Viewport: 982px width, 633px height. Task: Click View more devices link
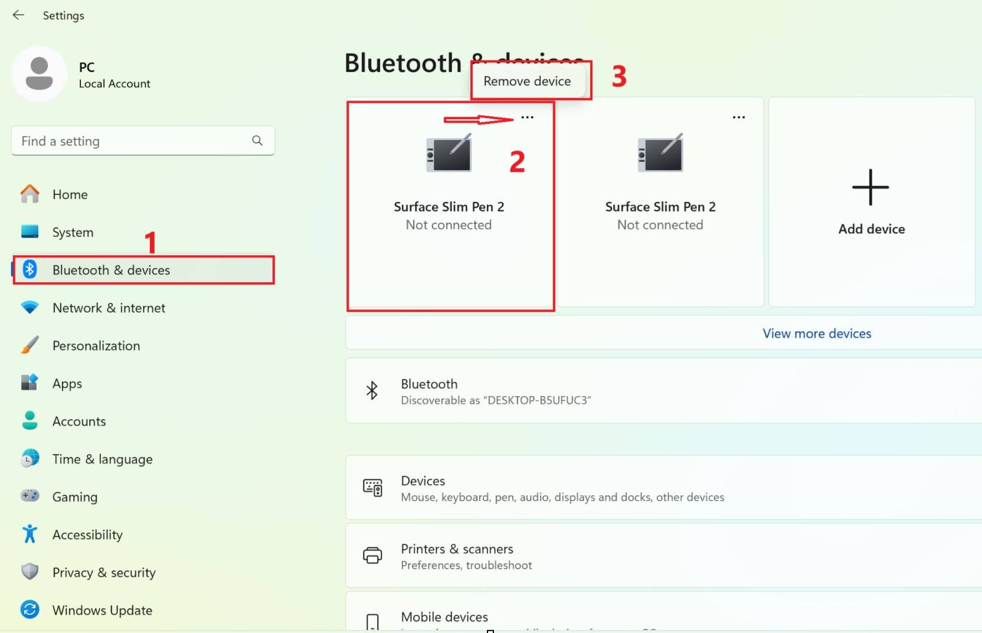point(817,334)
